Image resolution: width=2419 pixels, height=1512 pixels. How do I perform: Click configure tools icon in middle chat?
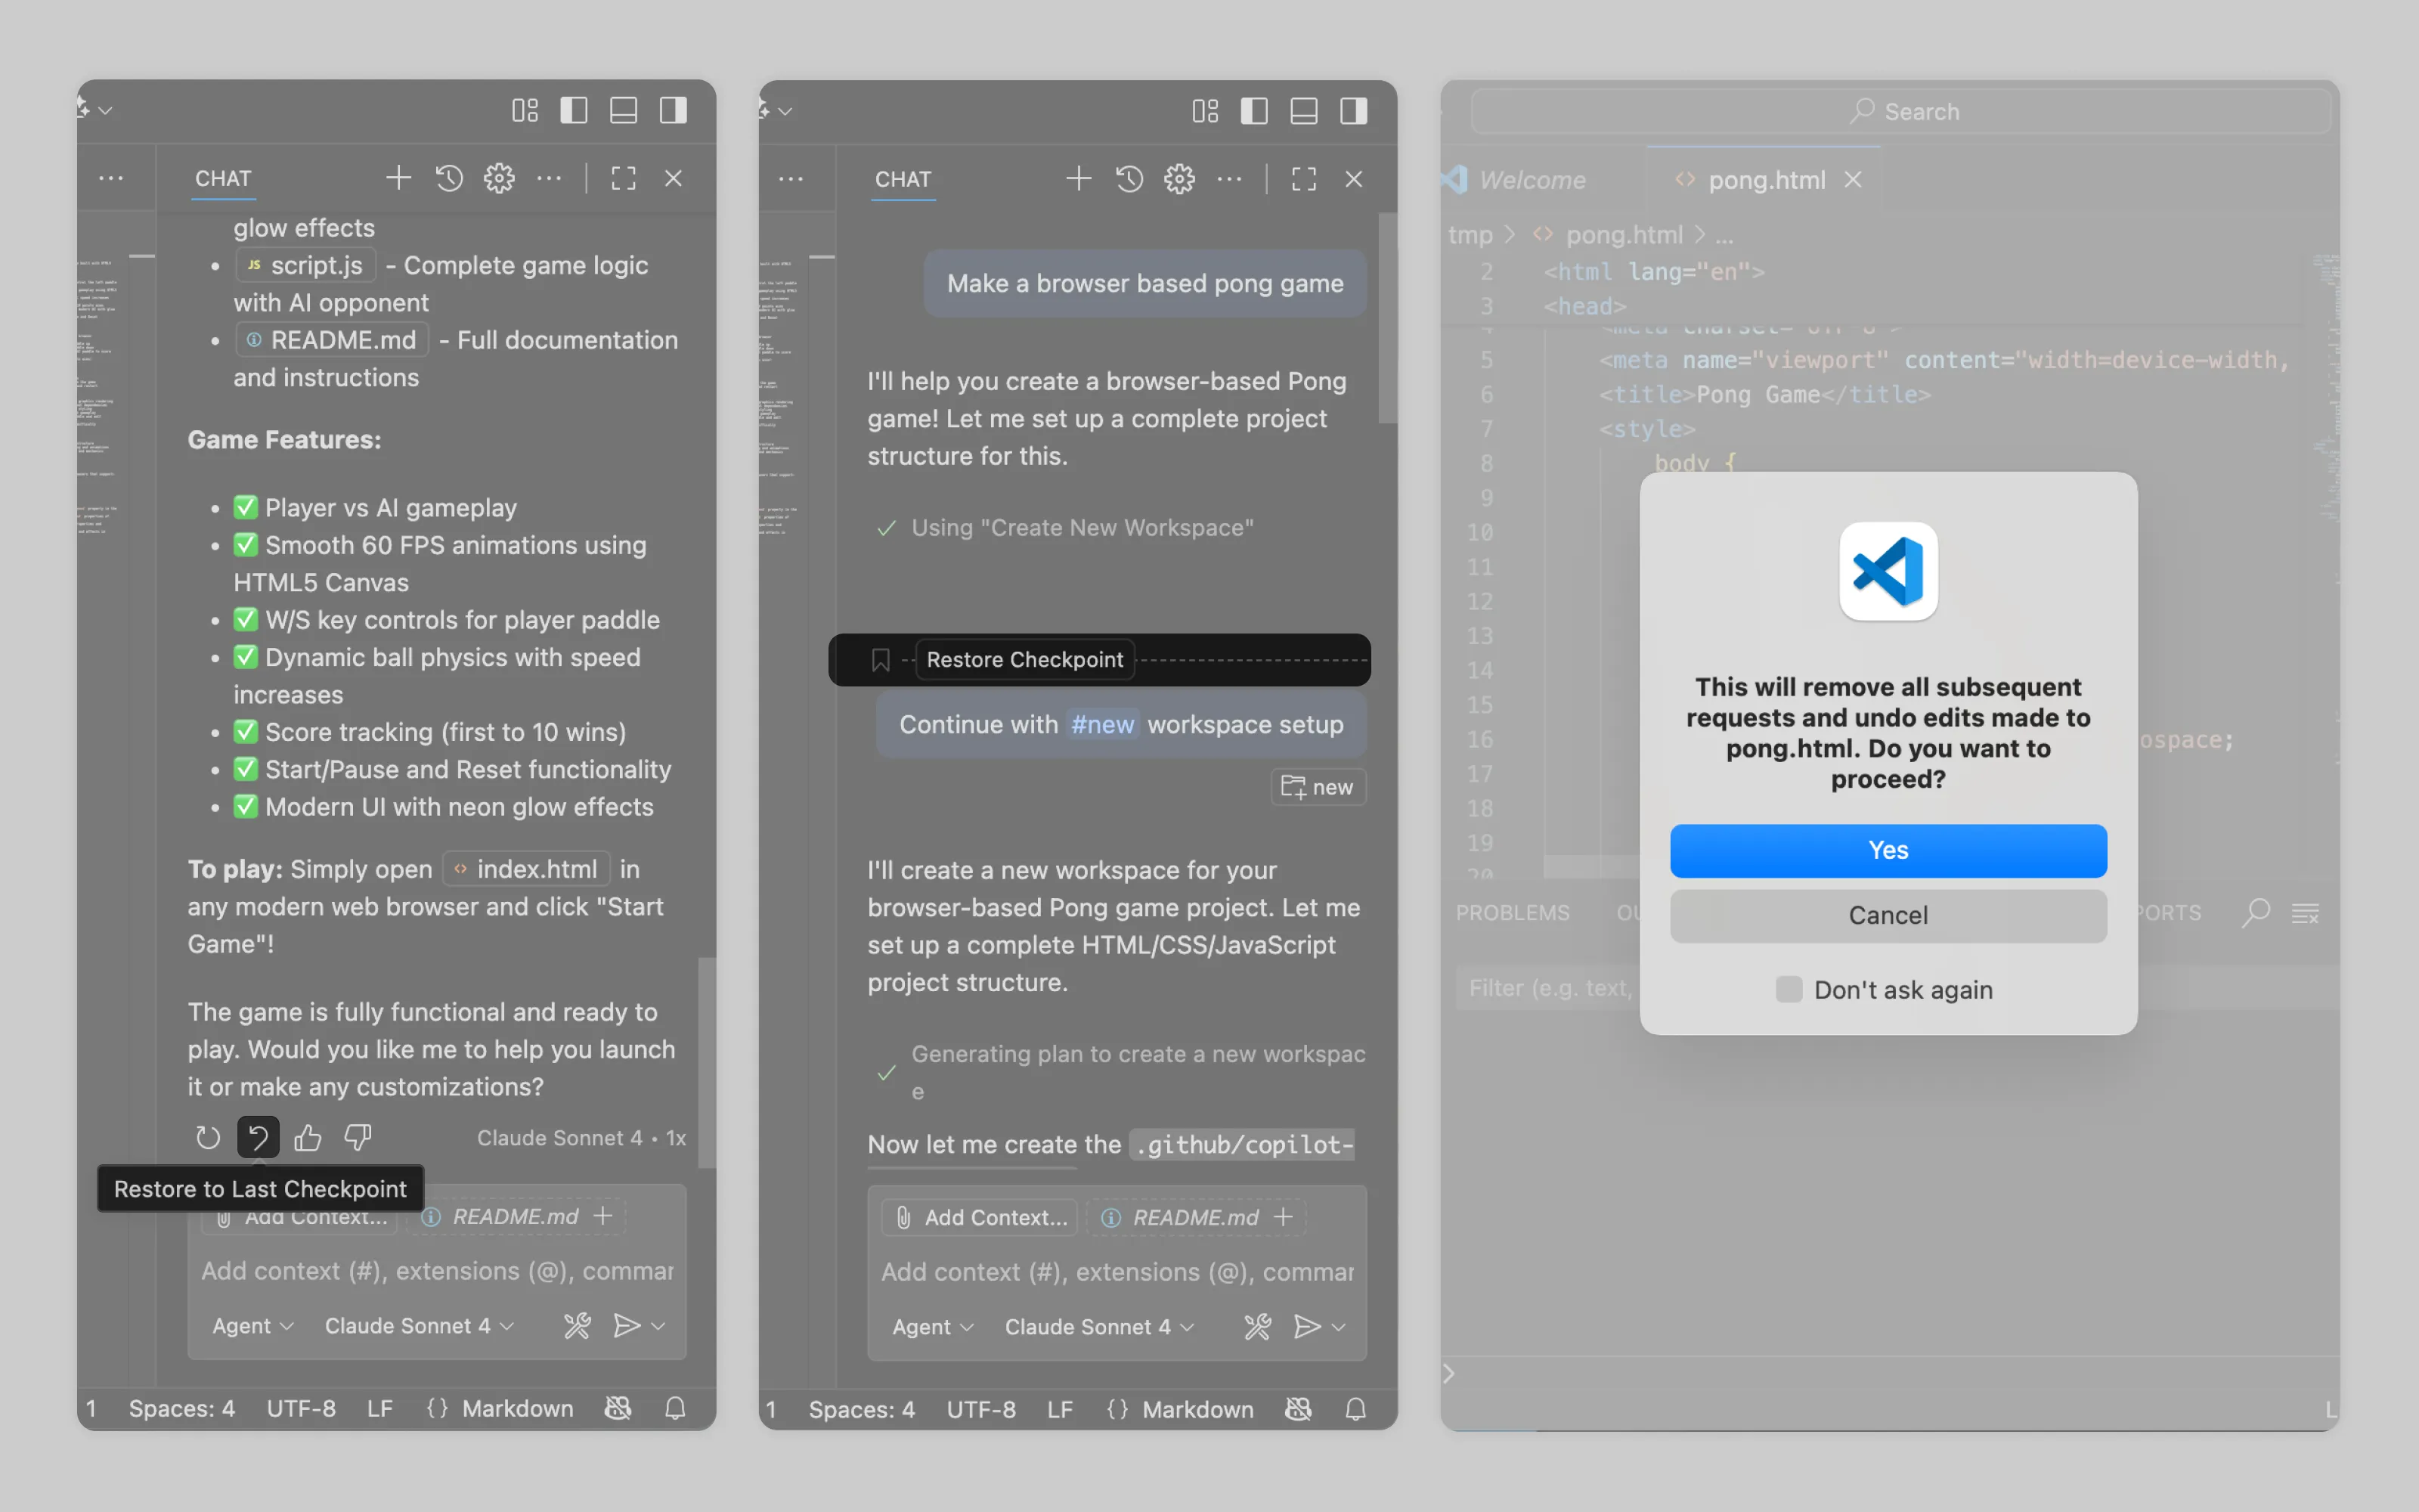(1257, 1327)
